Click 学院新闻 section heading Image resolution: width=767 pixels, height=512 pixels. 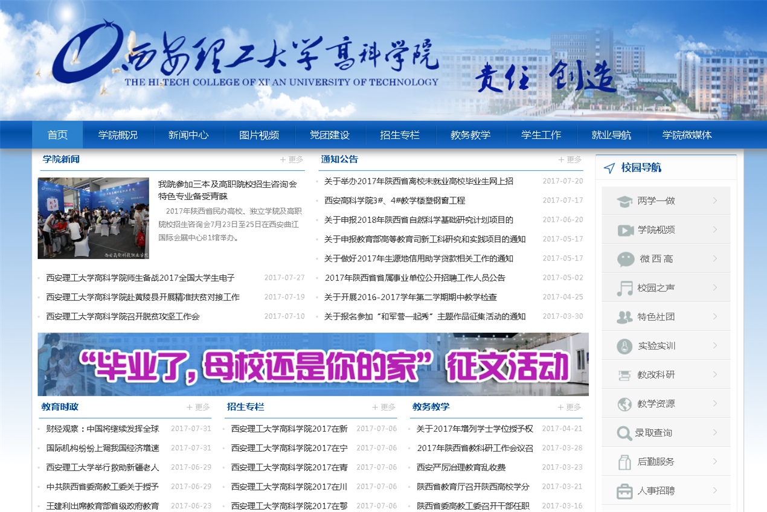[61, 159]
